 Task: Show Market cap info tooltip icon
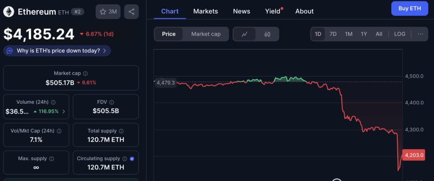[x=86, y=74]
